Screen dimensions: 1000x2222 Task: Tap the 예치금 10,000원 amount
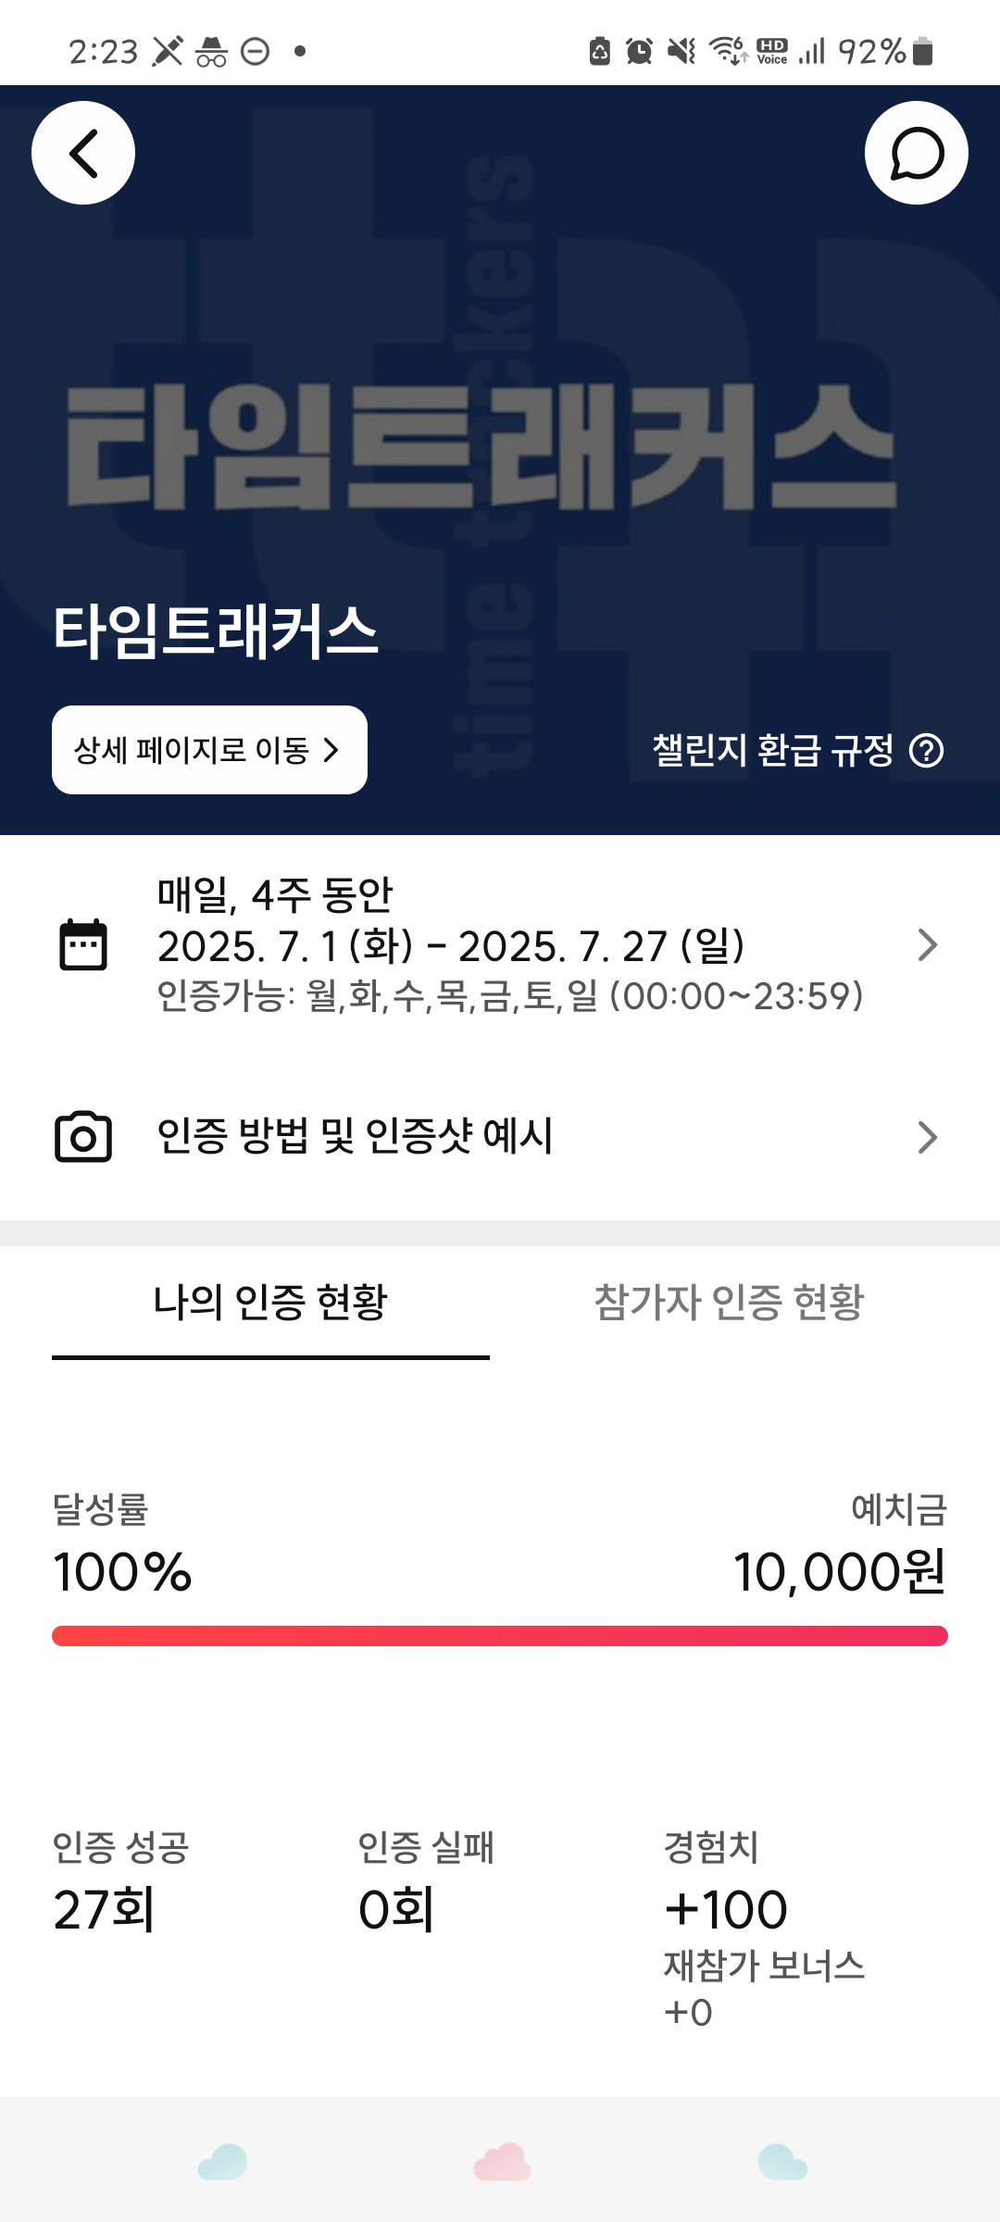tap(839, 1571)
